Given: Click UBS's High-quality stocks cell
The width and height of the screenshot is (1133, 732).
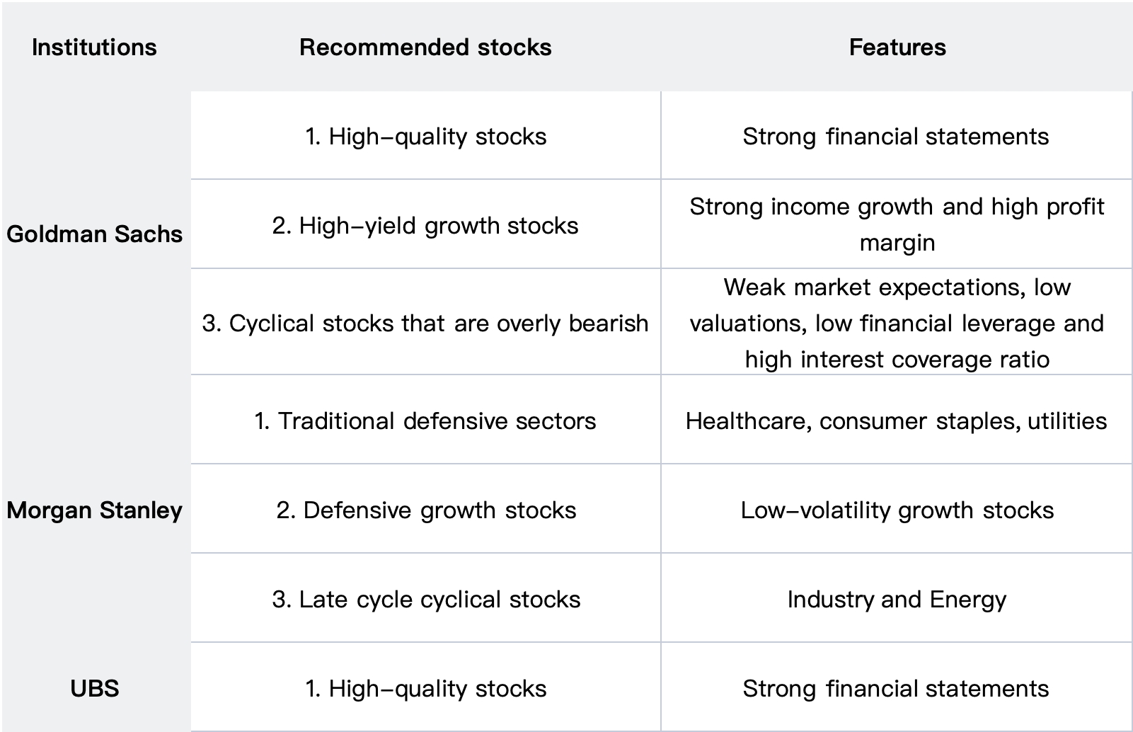Looking at the screenshot, I should click(x=425, y=688).
